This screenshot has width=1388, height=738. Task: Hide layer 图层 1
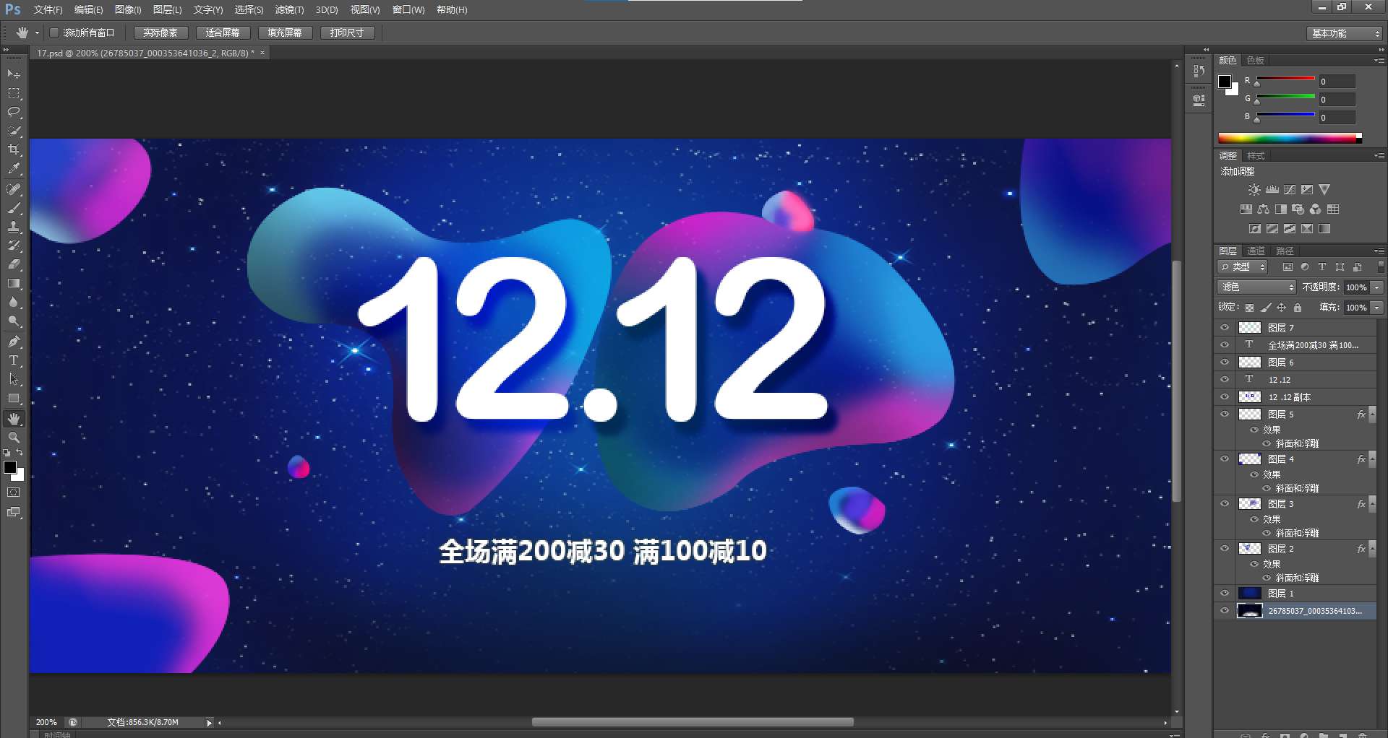click(1225, 593)
